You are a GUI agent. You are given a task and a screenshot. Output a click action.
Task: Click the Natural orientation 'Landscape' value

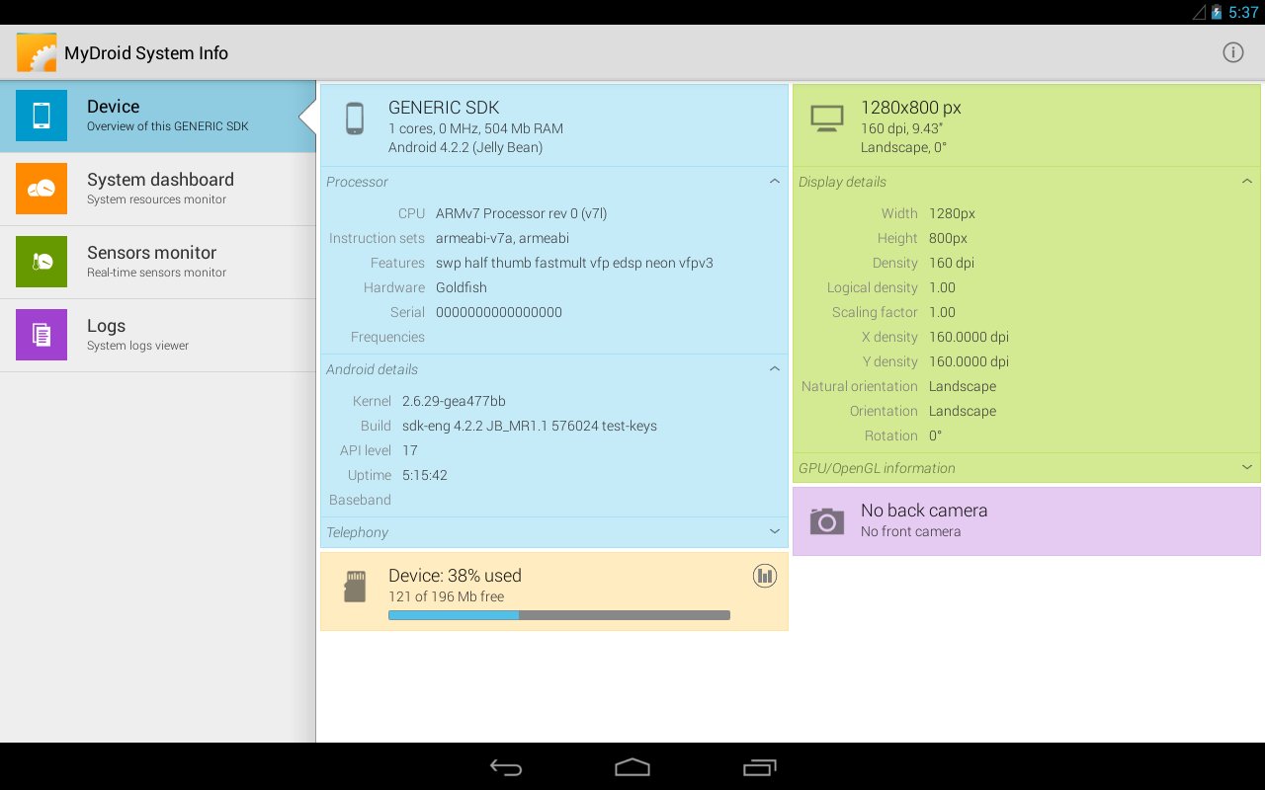tap(963, 386)
